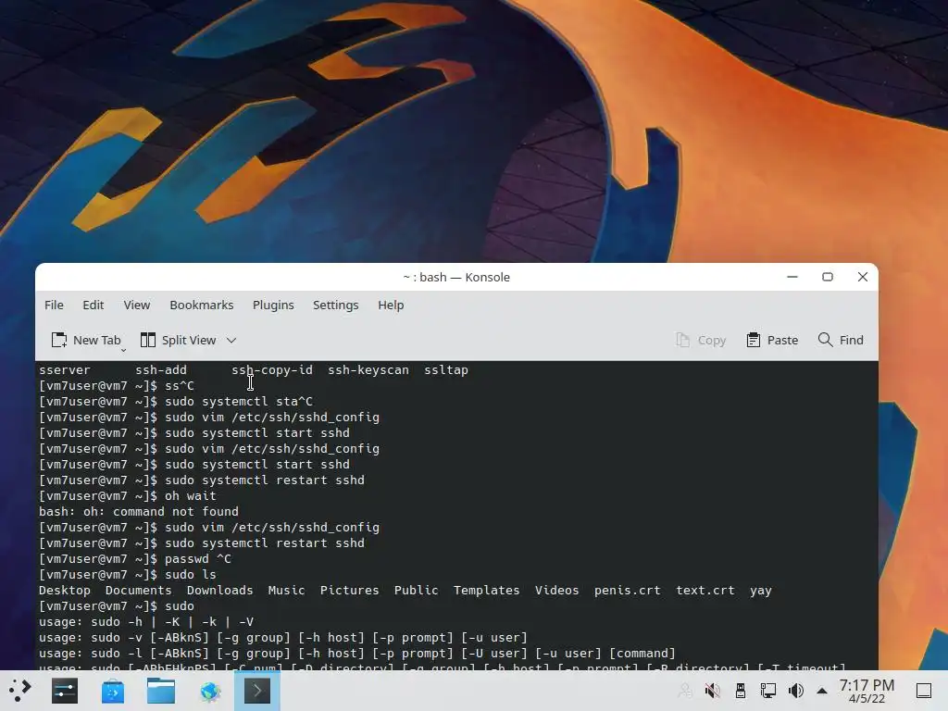Click the faded user notification tray icon
Image resolution: width=948 pixels, height=711 pixels.
(685, 691)
